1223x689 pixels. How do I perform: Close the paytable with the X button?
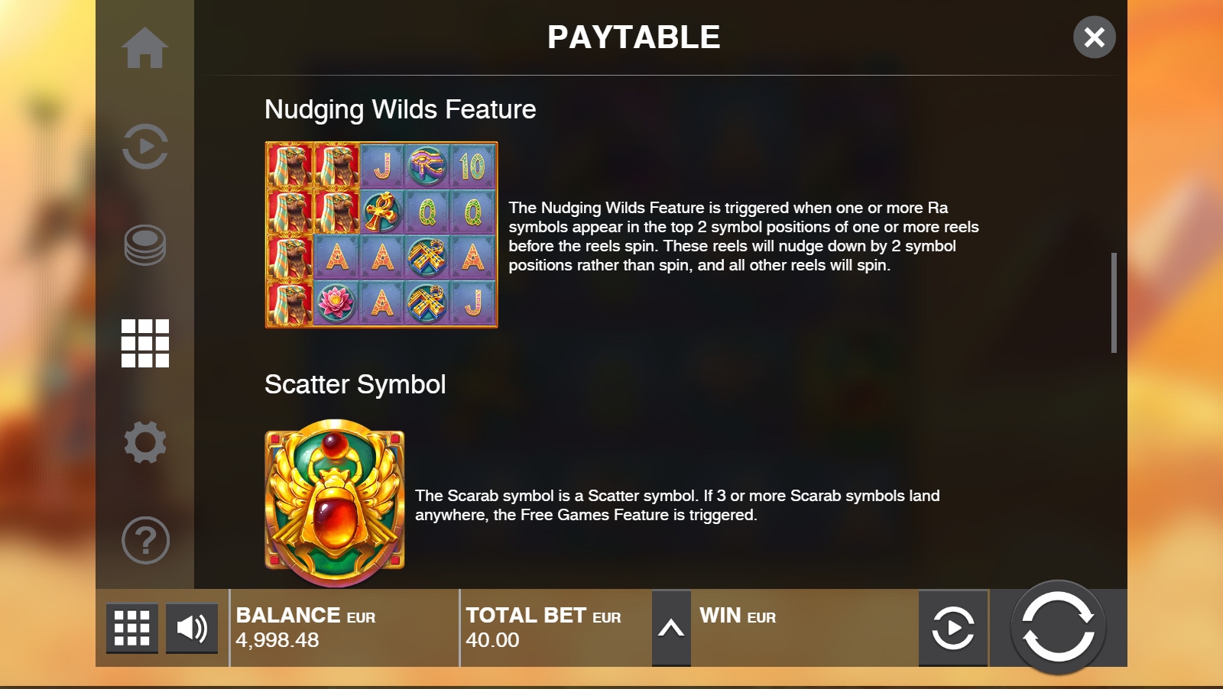point(1094,37)
